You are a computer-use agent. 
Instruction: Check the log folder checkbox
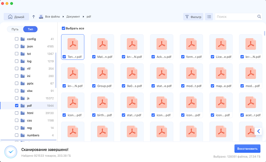pyautogui.click(x=17, y=61)
